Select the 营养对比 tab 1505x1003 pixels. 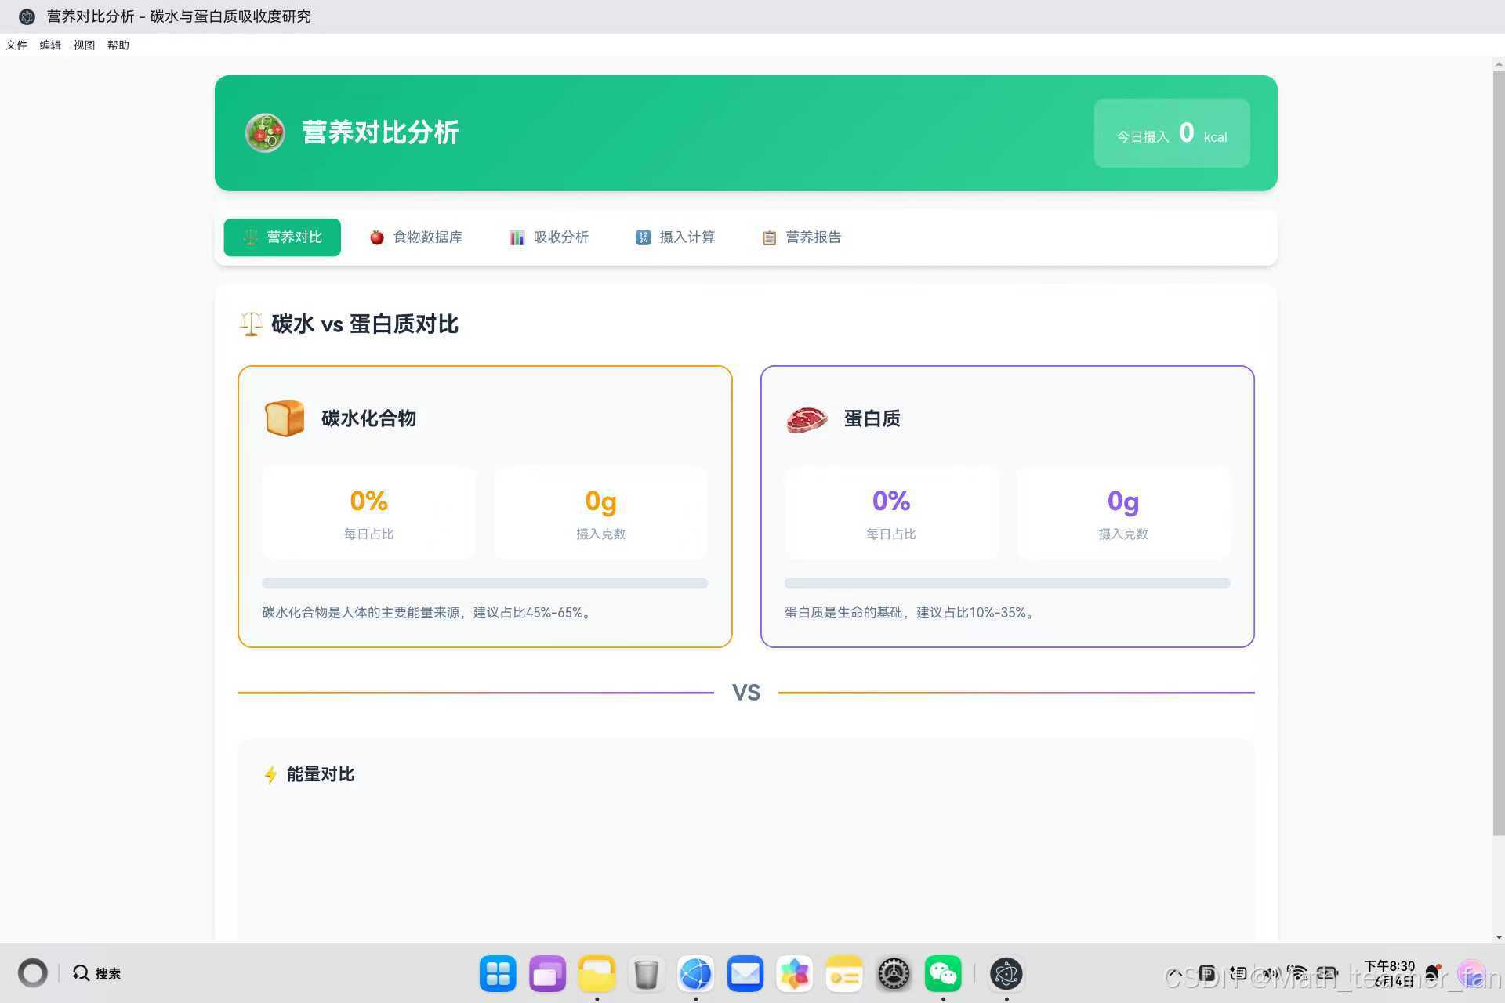pyautogui.click(x=282, y=237)
